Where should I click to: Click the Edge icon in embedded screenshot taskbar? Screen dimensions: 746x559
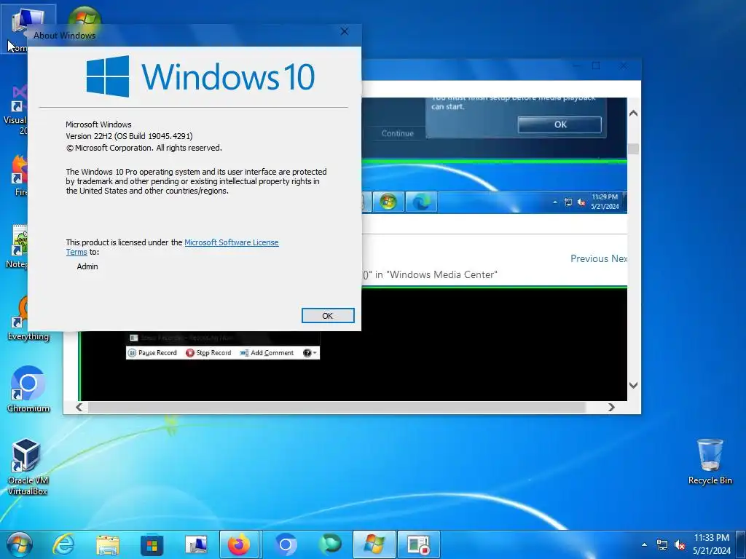click(422, 202)
